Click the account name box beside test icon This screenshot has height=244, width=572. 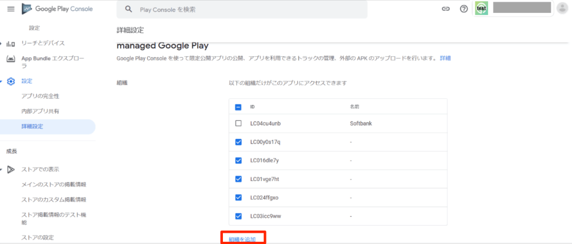pos(522,8)
